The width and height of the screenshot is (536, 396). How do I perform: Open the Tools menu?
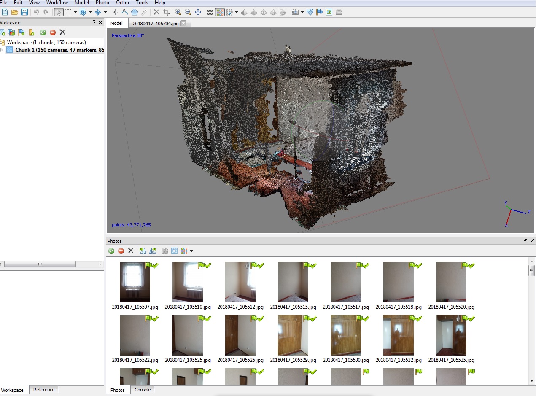(x=142, y=3)
